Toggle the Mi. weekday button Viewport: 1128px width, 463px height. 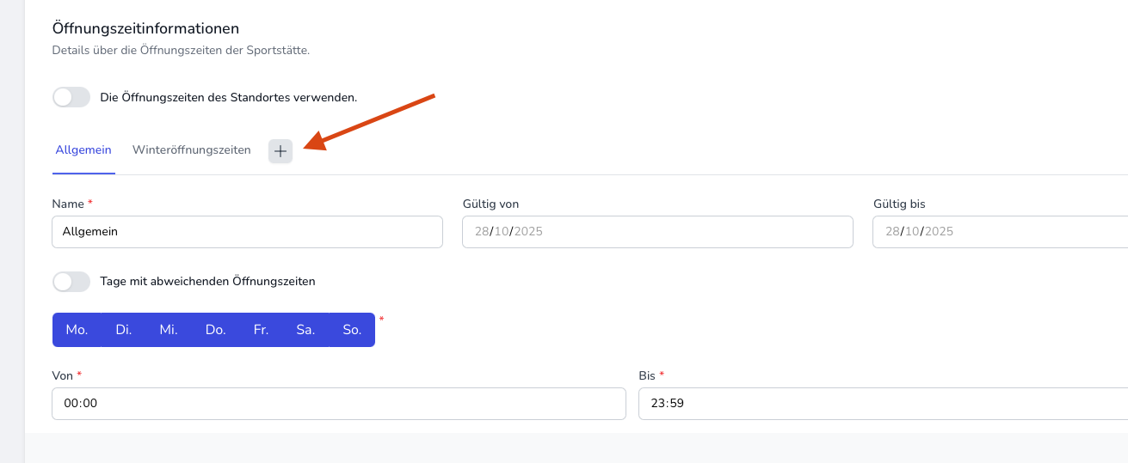click(169, 330)
